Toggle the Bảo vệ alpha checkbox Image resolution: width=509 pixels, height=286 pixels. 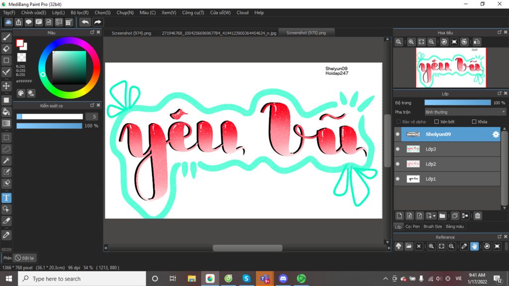click(398, 122)
